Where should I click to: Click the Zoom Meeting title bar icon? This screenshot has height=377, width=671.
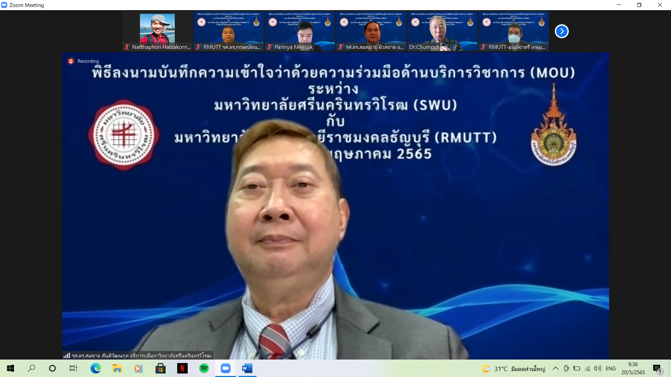coord(4,5)
